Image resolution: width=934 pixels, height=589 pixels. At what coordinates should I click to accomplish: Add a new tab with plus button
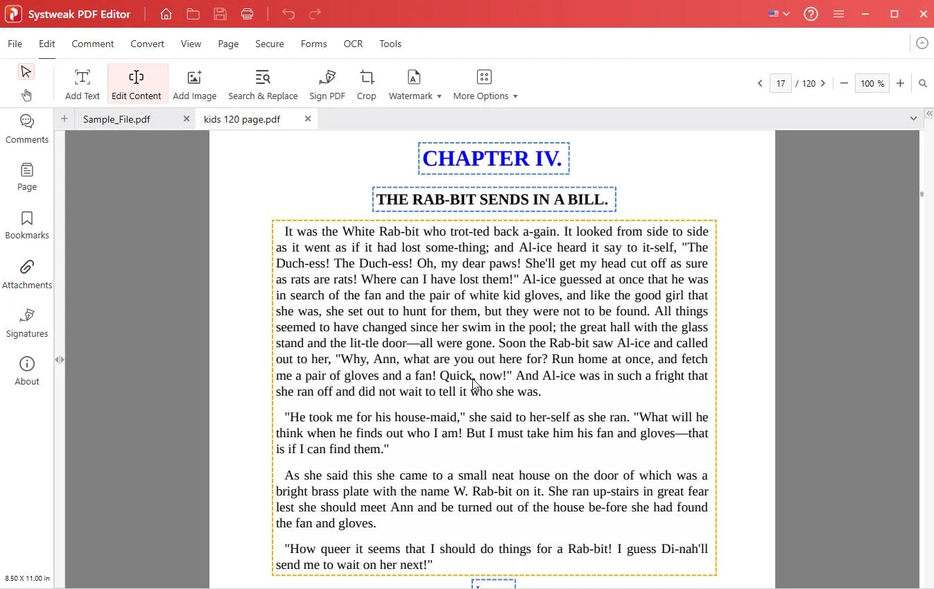click(64, 119)
